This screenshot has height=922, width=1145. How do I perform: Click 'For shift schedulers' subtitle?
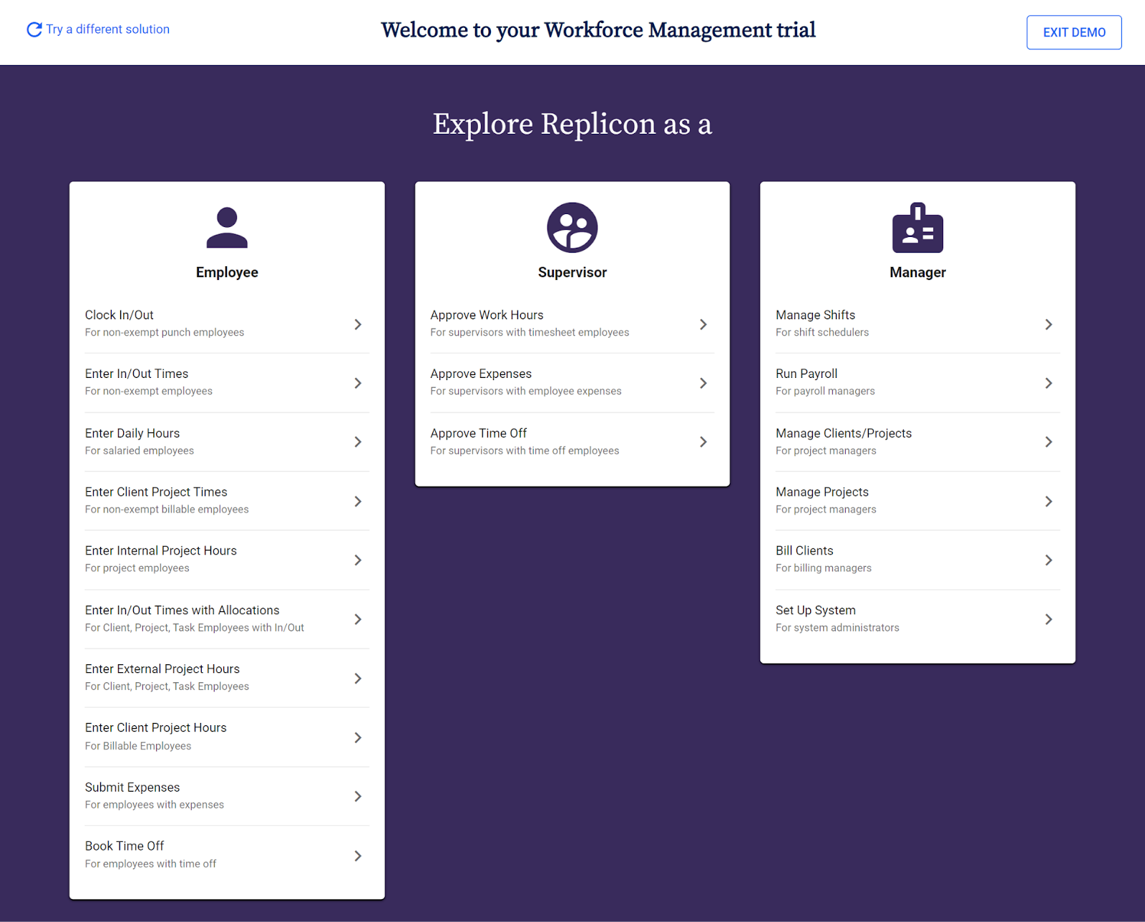point(822,332)
